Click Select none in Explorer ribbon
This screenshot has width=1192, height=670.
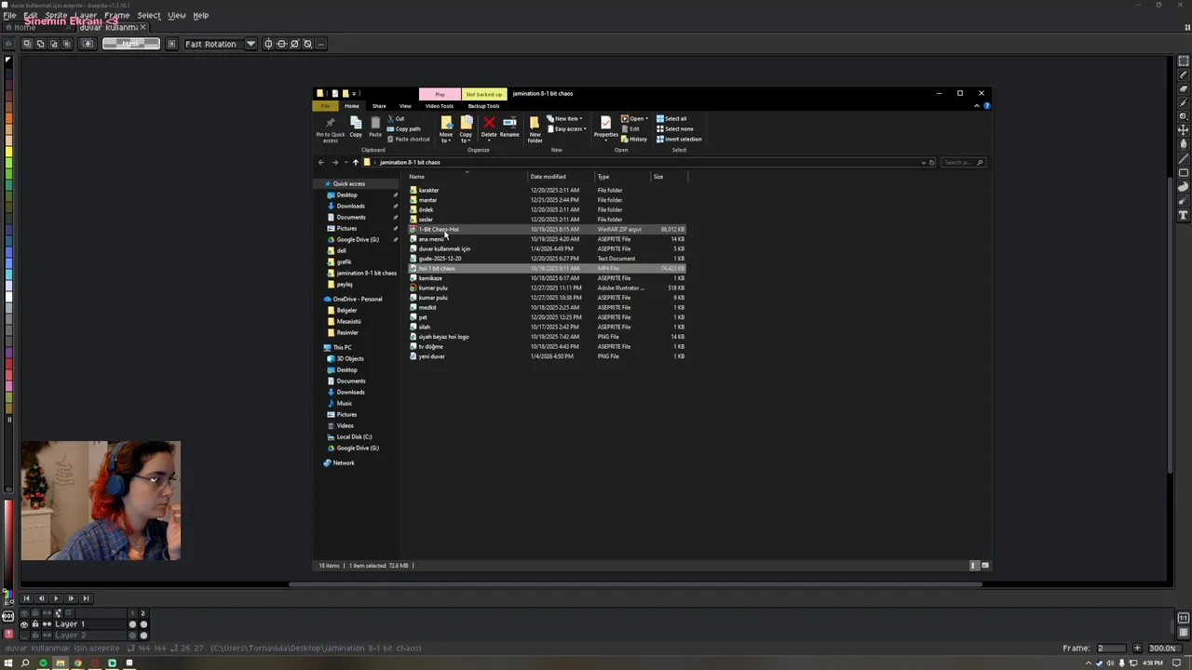pos(674,128)
